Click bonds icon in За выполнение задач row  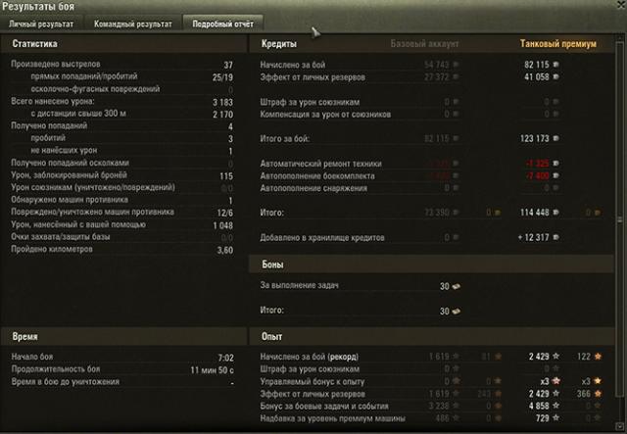[456, 286]
